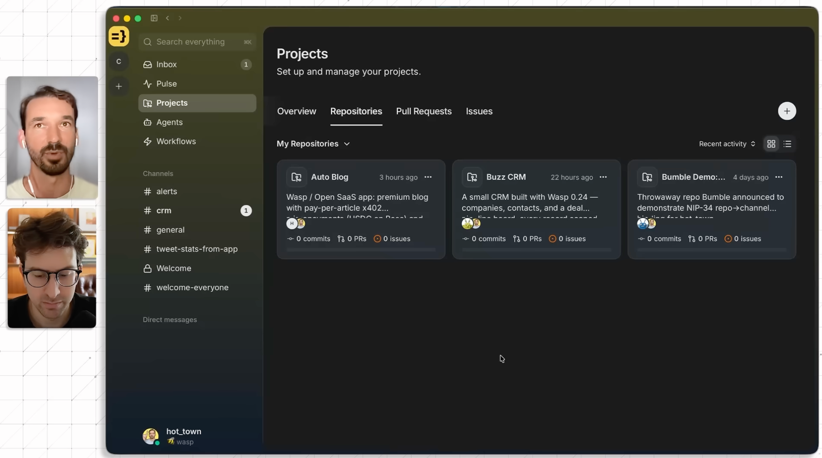Viewport: 822px width, 458px height.
Task: Switch to the Repositories tab
Action: 356,111
